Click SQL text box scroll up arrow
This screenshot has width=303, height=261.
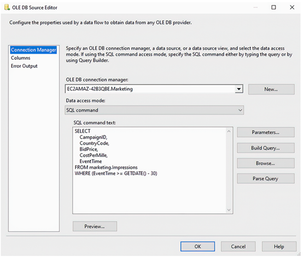click(x=229, y=132)
